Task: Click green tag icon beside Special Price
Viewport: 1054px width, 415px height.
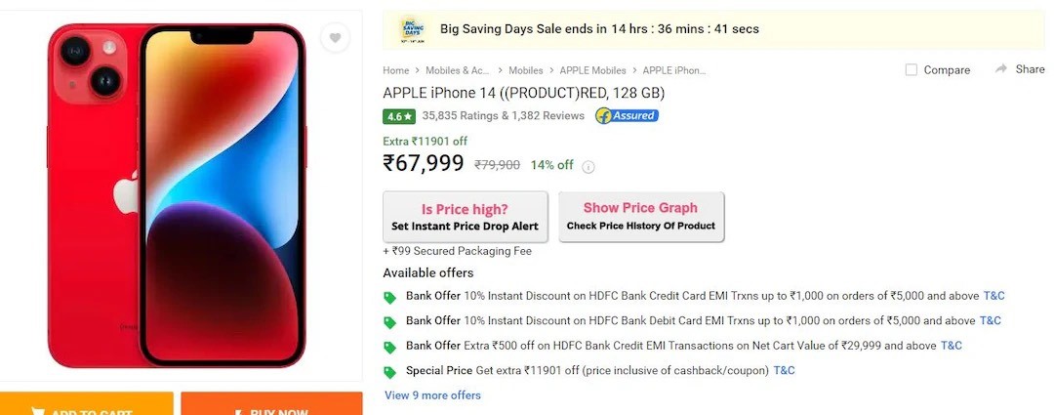Action: (x=390, y=371)
